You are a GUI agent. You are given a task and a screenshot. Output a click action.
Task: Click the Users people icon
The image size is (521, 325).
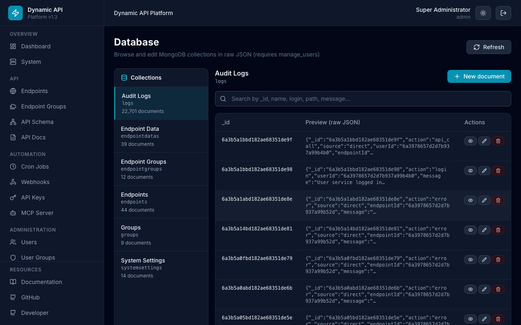[13, 242]
